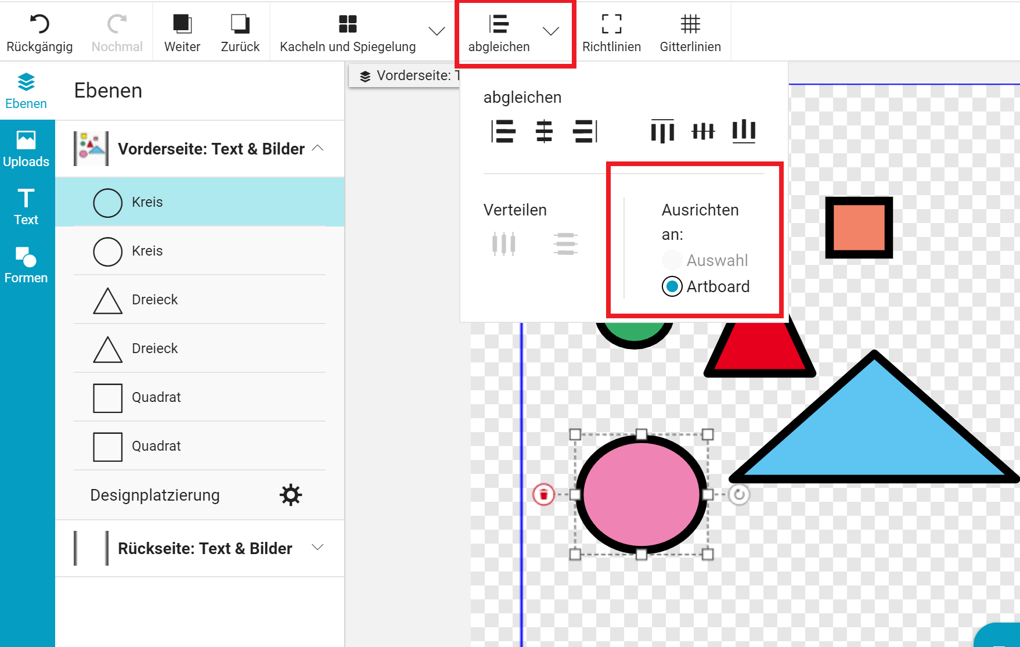The height and width of the screenshot is (647, 1020).
Task: Click the Rückseite layer thumbnail
Action: coord(91,548)
